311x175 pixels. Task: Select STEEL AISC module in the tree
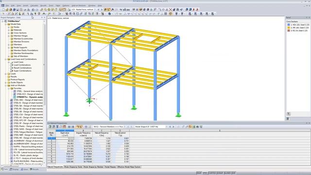(x=28, y=100)
